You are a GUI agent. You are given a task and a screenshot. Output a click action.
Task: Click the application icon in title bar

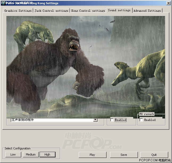(x=3, y=3)
